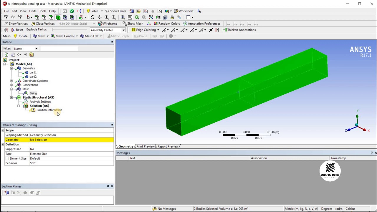Open the Help menu
Viewport: 377px width, 212px height.
(52, 11)
